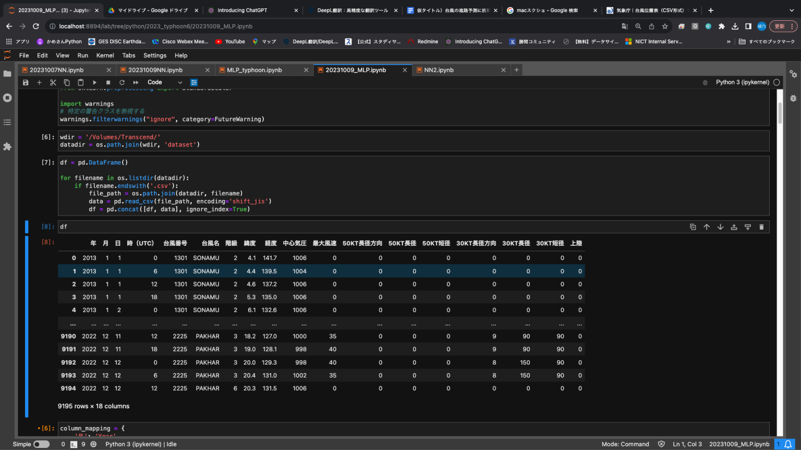Screen dimensions: 801x450
Task: Click the kernel status circle indicator
Action: (776, 82)
